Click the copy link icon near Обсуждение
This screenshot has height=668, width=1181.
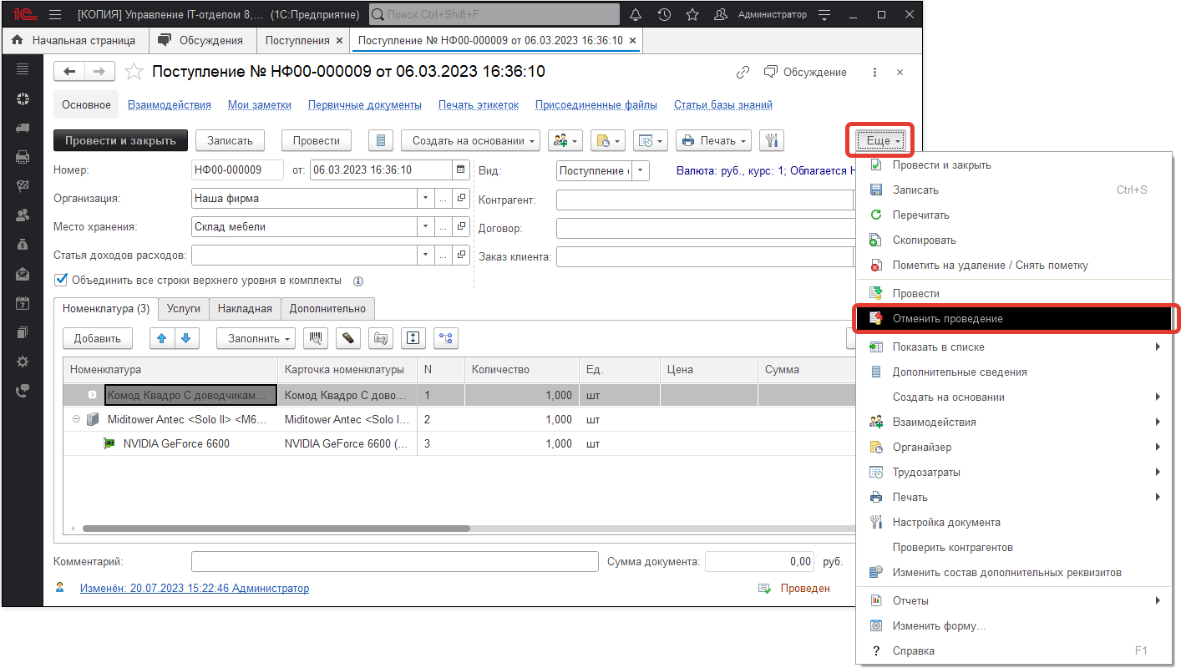tap(743, 73)
